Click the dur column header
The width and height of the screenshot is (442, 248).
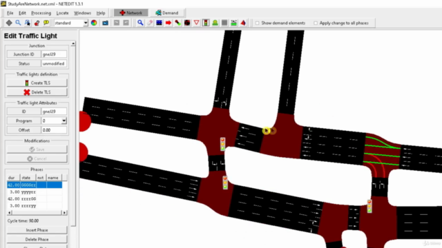13,178
